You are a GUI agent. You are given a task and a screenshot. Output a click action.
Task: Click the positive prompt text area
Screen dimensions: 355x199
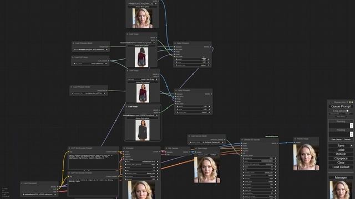tap(93, 162)
